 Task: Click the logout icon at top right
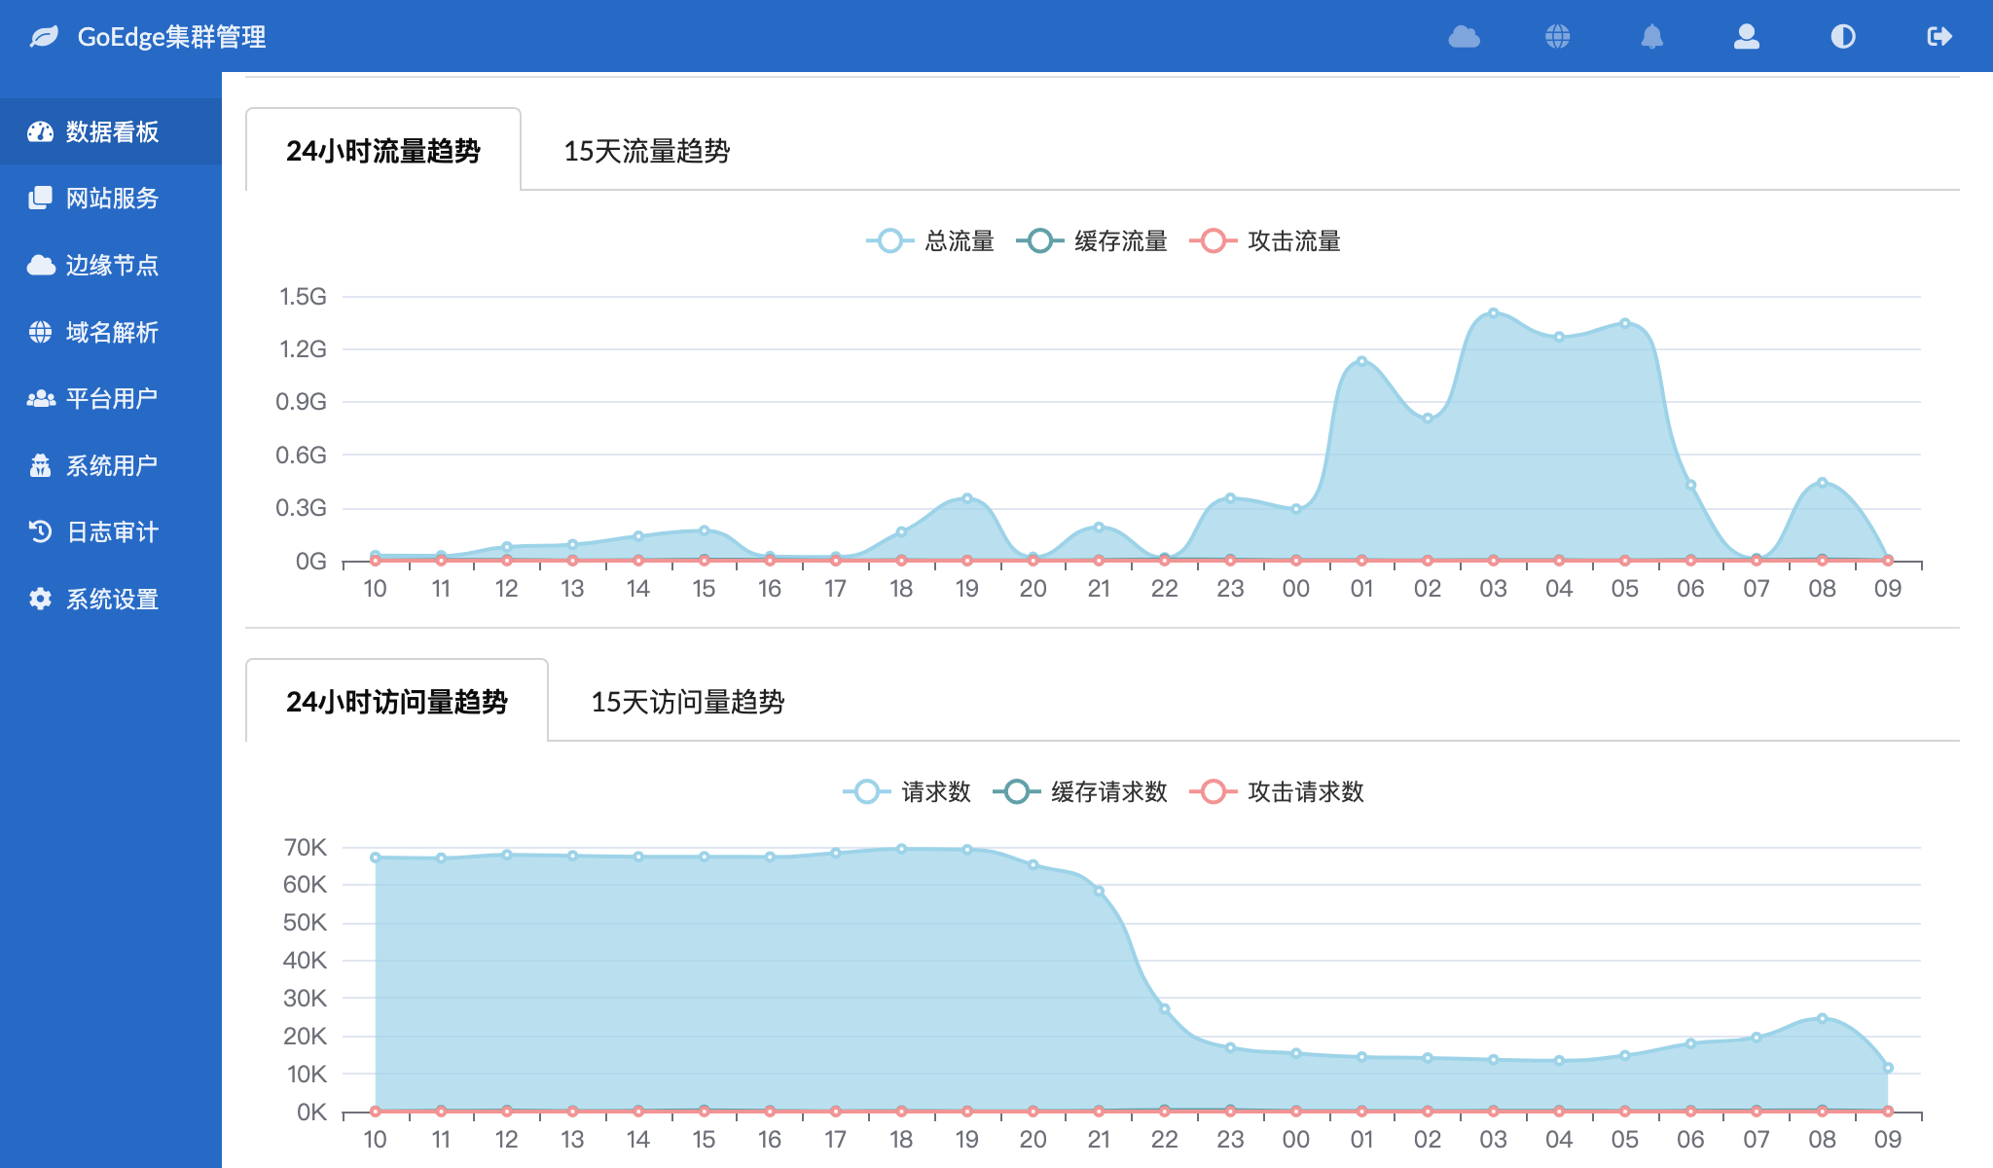(1937, 37)
